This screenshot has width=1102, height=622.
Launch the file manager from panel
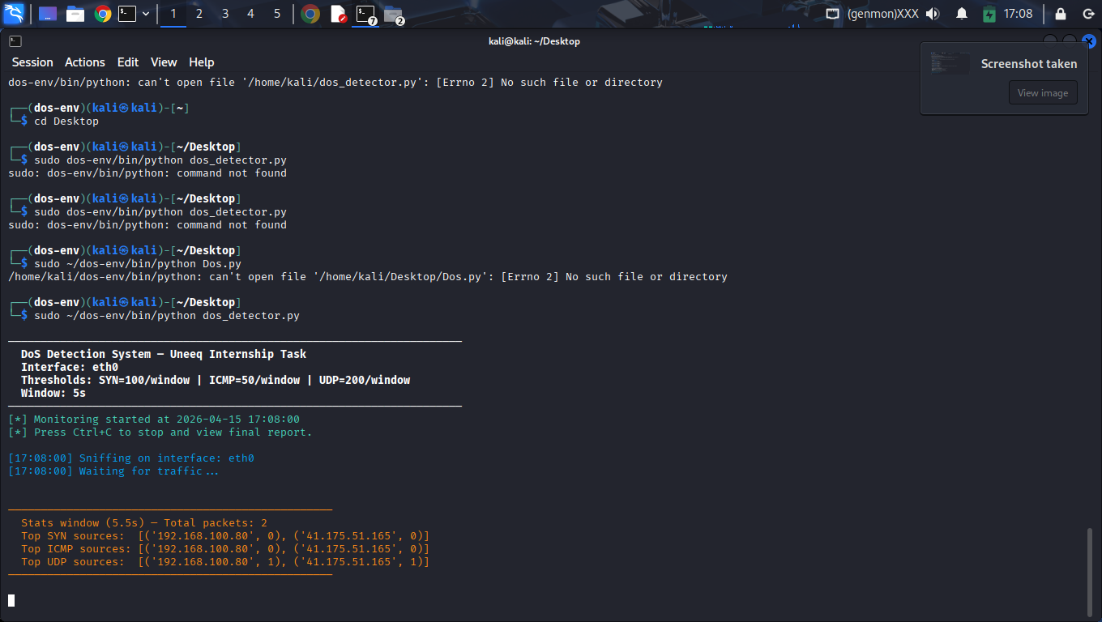coord(75,14)
